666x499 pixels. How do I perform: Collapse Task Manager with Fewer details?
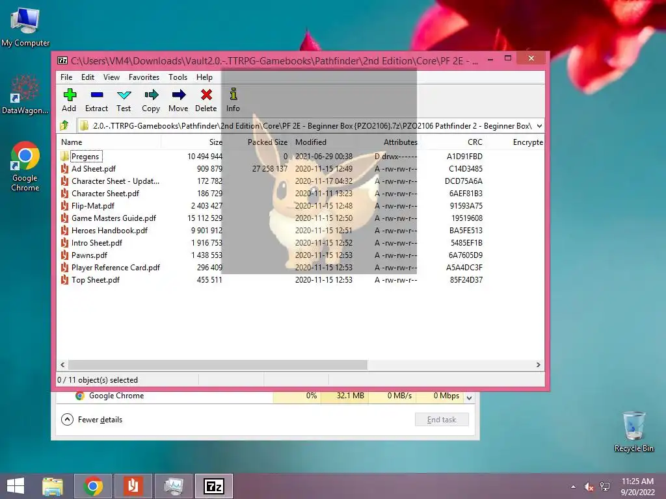point(92,420)
